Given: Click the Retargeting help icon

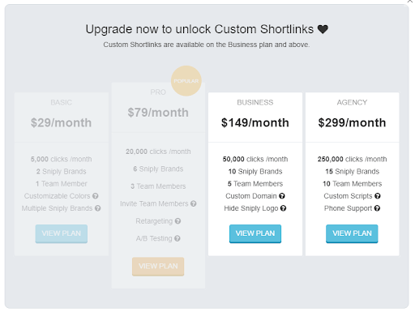Looking at the screenshot, I should (178, 221).
